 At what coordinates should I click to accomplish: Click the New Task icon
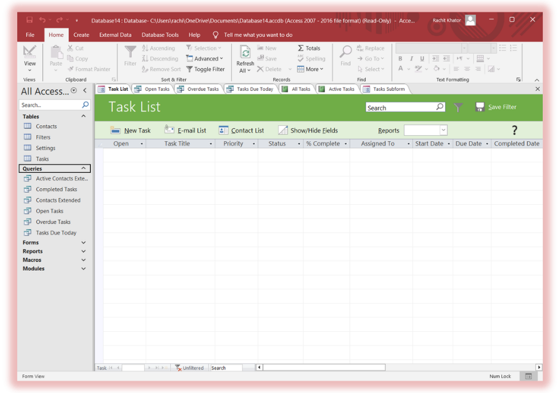coord(115,130)
